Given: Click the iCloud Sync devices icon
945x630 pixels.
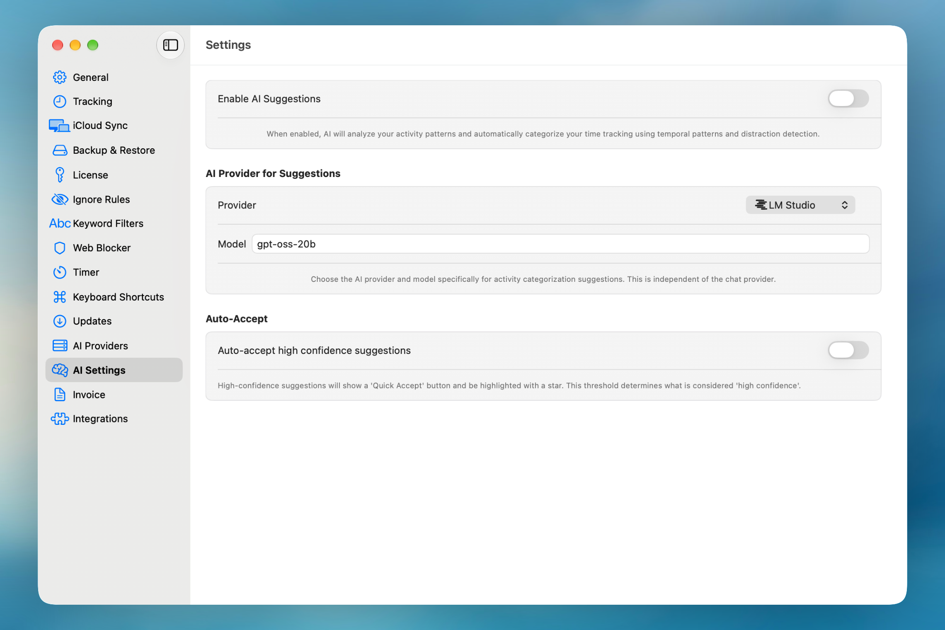Looking at the screenshot, I should coord(59,126).
